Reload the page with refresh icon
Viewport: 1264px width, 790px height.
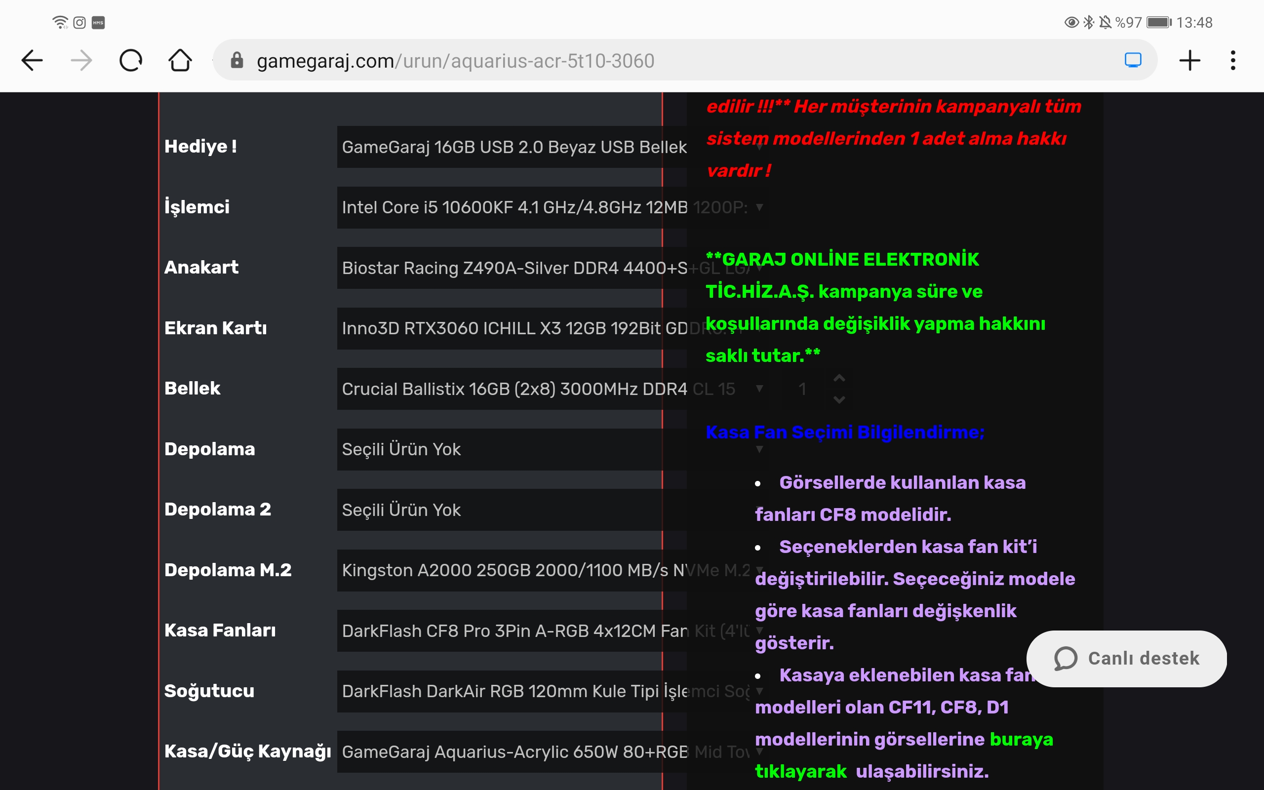coord(130,61)
